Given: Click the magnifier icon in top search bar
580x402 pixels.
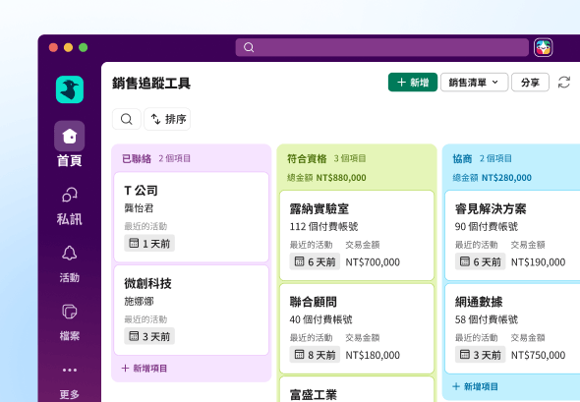Looking at the screenshot, I should click(x=249, y=47).
